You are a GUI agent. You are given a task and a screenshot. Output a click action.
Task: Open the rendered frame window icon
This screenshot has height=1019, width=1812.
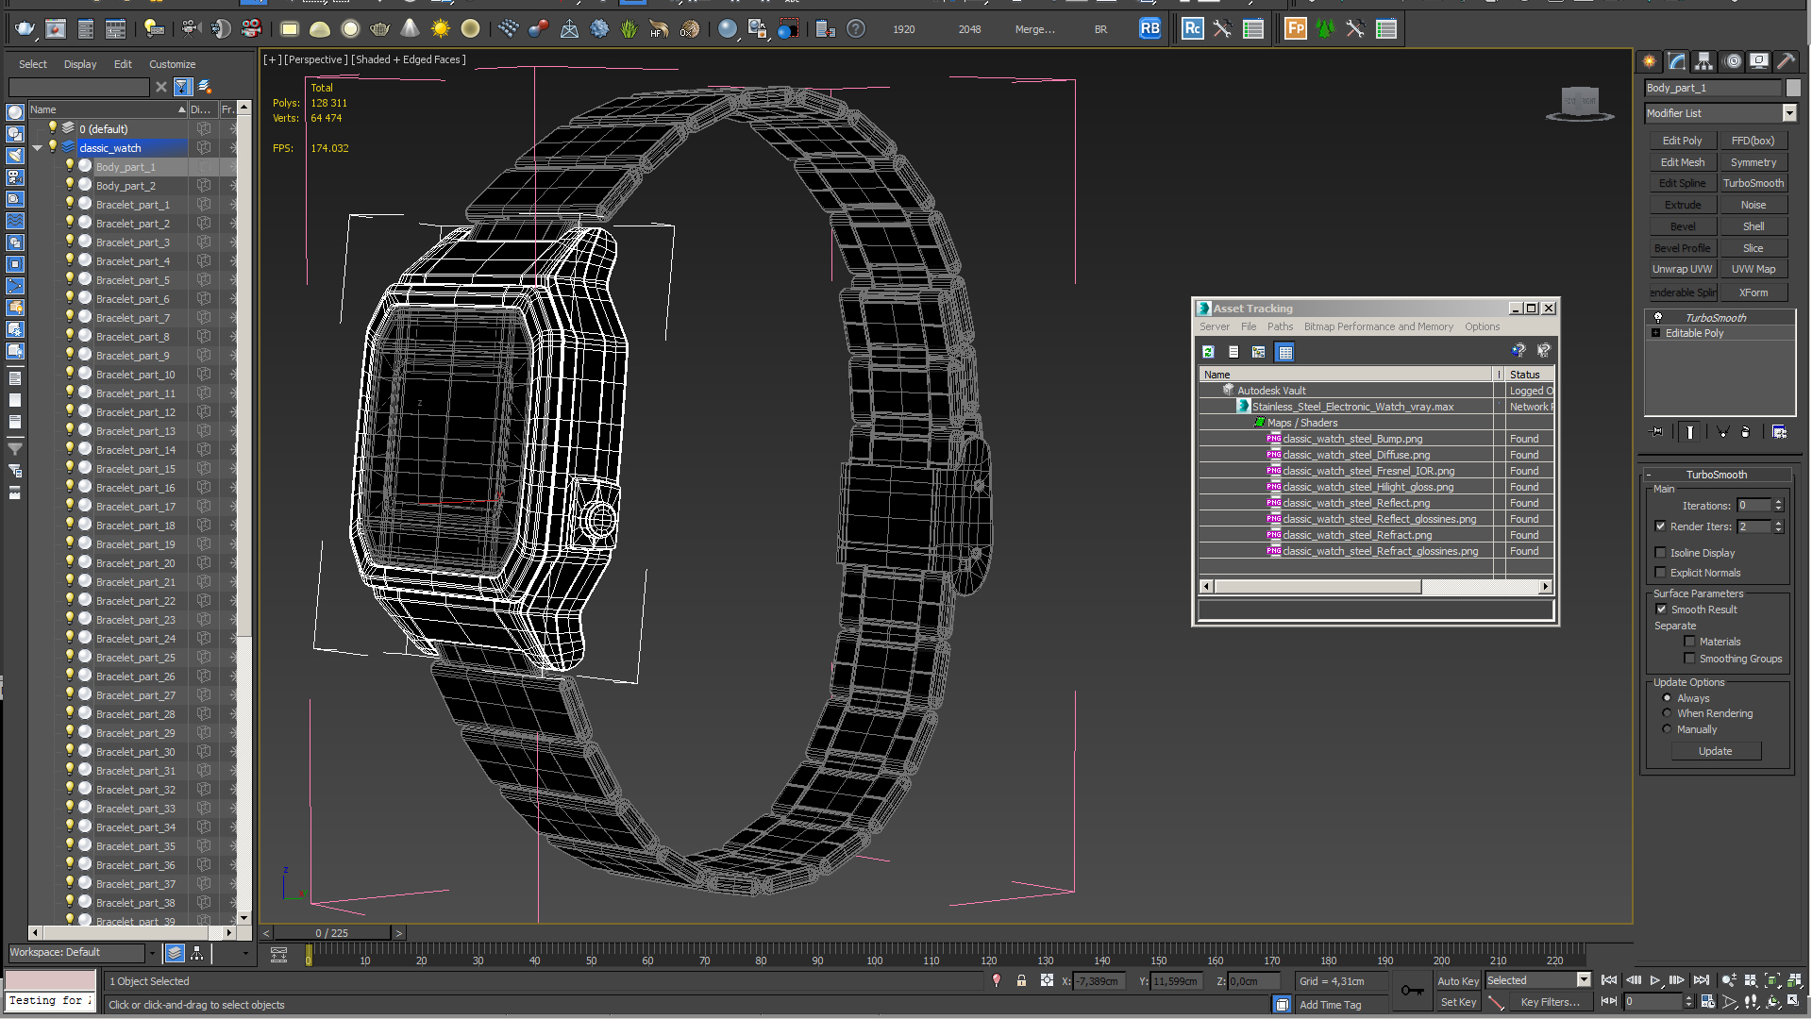56,29
